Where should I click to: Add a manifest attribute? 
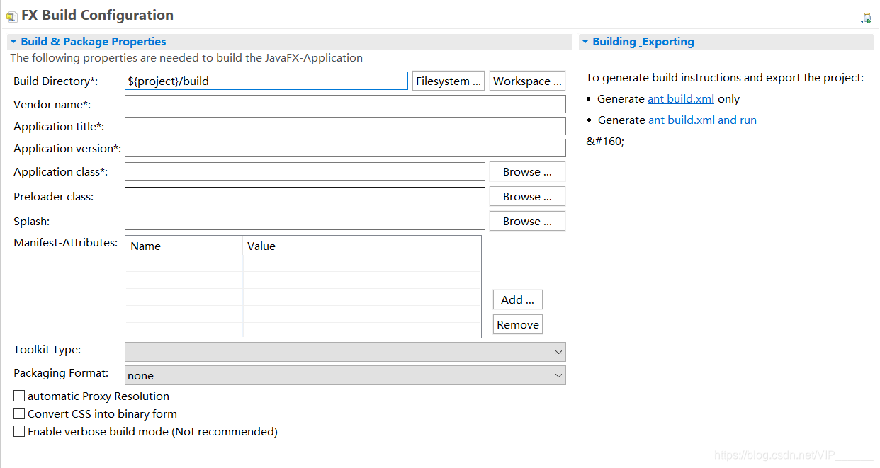(x=518, y=299)
